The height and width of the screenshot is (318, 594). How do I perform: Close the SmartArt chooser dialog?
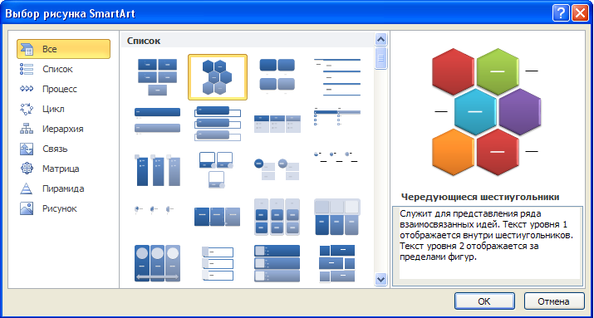point(580,13)
